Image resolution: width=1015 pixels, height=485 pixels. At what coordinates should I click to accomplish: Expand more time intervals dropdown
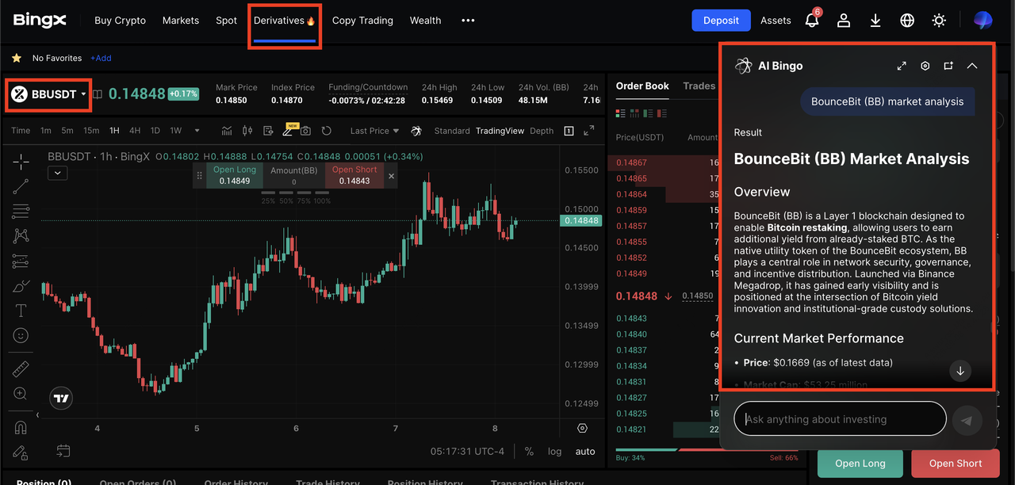197,131
